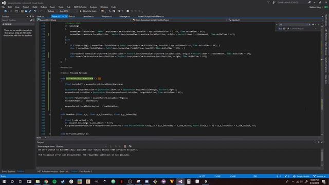Open File Explorer from the taskbar
The image size is (329, 185).
[x=38, y=181]
